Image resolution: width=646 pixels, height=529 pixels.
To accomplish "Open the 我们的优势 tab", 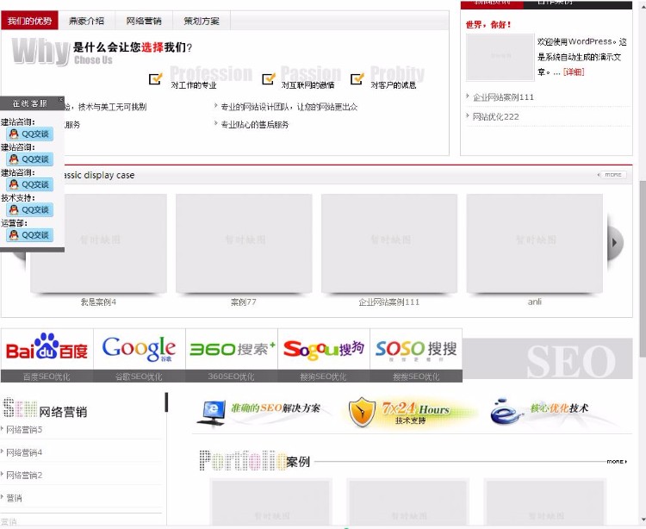I will pyautogui.click(x=29, y=21).
